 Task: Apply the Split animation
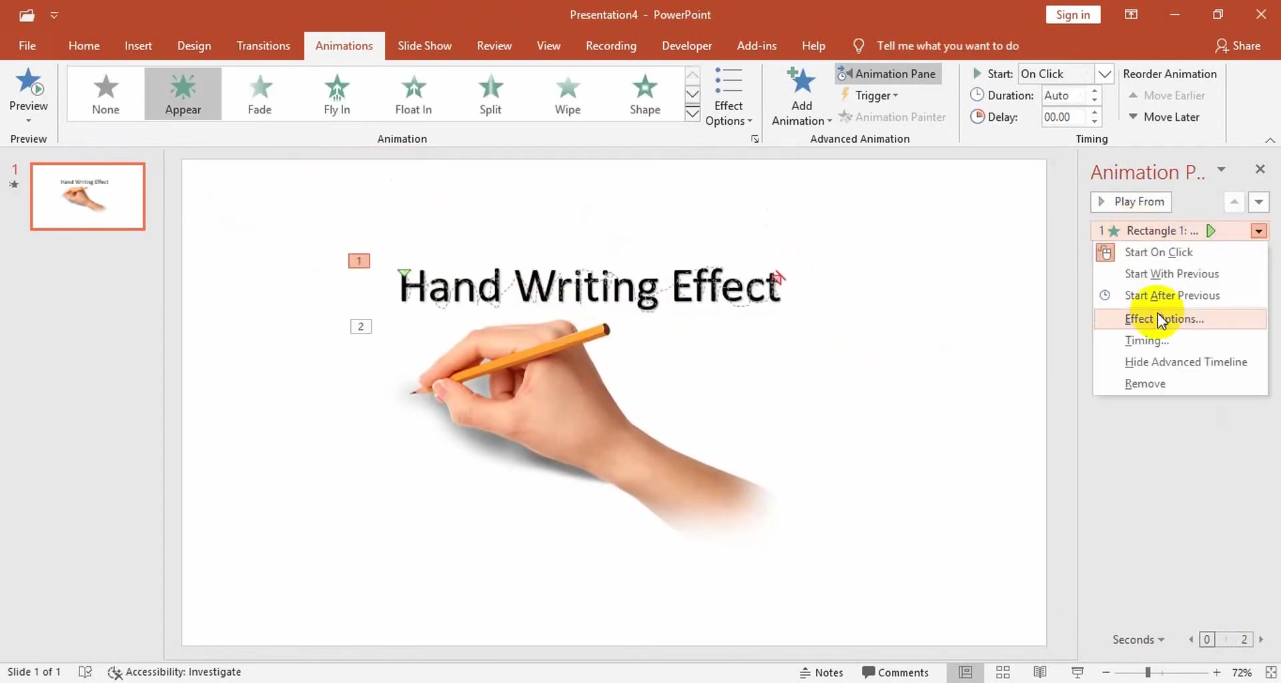pos(490,93)
